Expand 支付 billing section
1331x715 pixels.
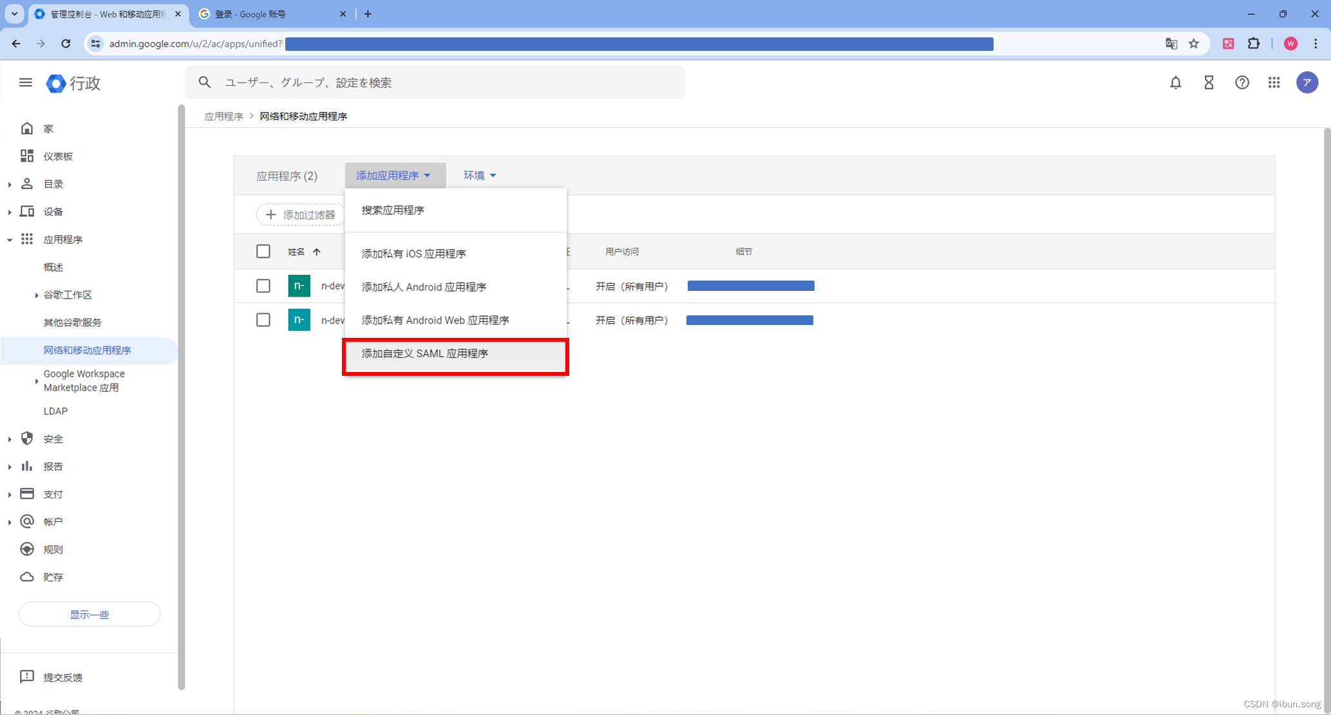(10, 494)
